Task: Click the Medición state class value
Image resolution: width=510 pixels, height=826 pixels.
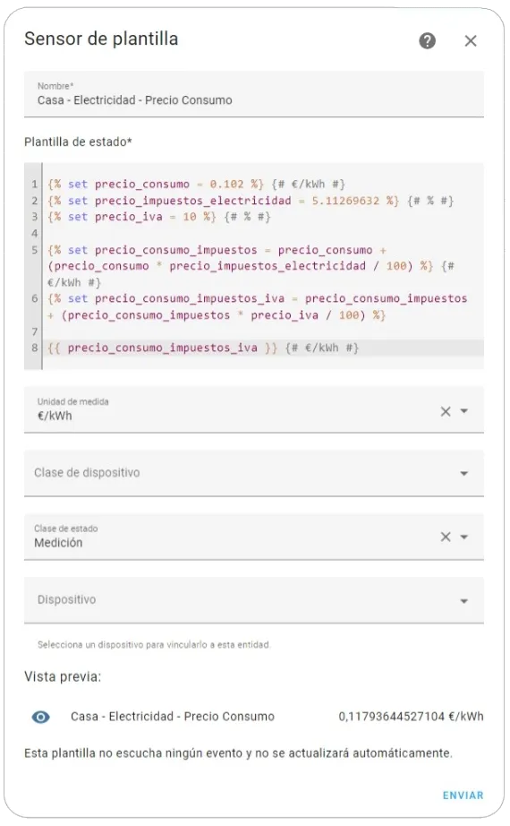Action: 58,543
